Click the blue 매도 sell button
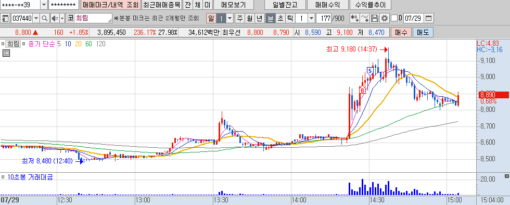The height and width of the screenshot is (205, 510). point(423,32)
